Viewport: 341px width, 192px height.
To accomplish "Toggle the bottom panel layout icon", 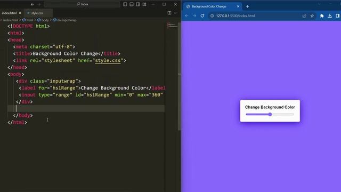I will click(x=132, y=4).
